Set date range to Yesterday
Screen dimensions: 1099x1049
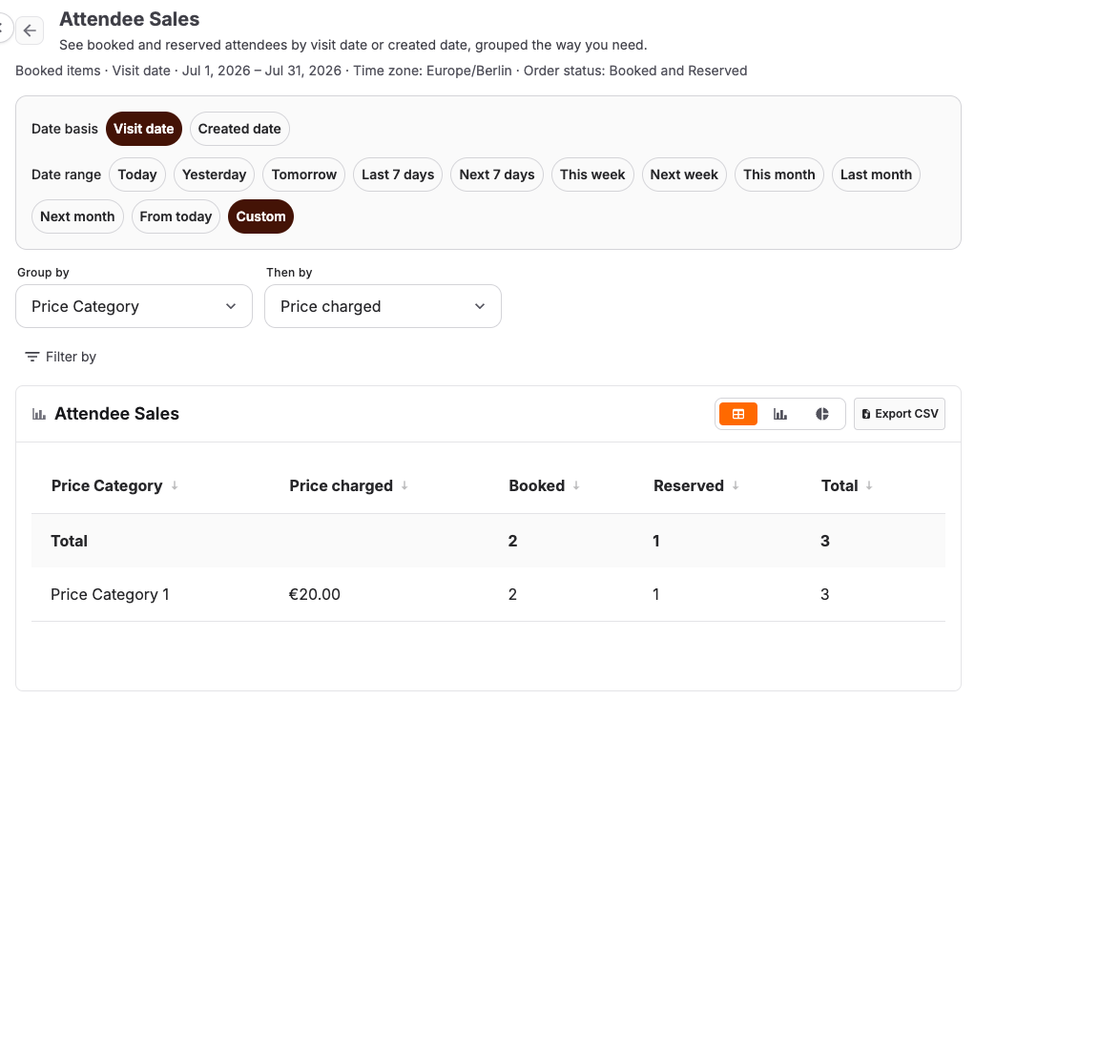click(214, 175)
